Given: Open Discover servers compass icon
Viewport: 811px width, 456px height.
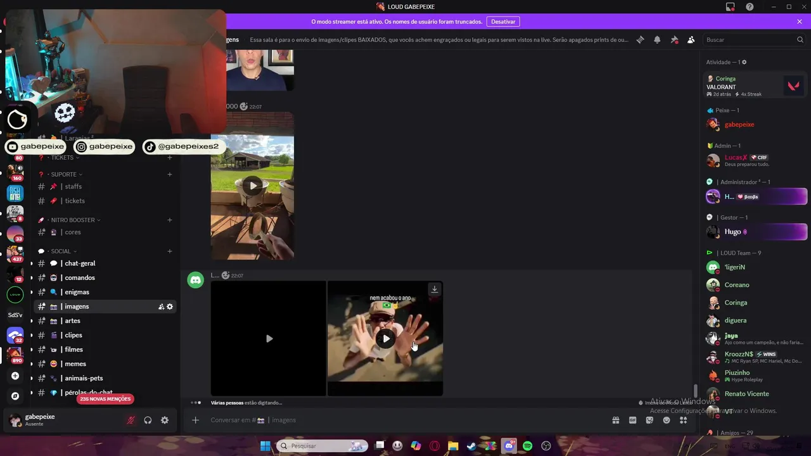Looking at the screenshot, I should pyautogui.click(x=15, y=396).
